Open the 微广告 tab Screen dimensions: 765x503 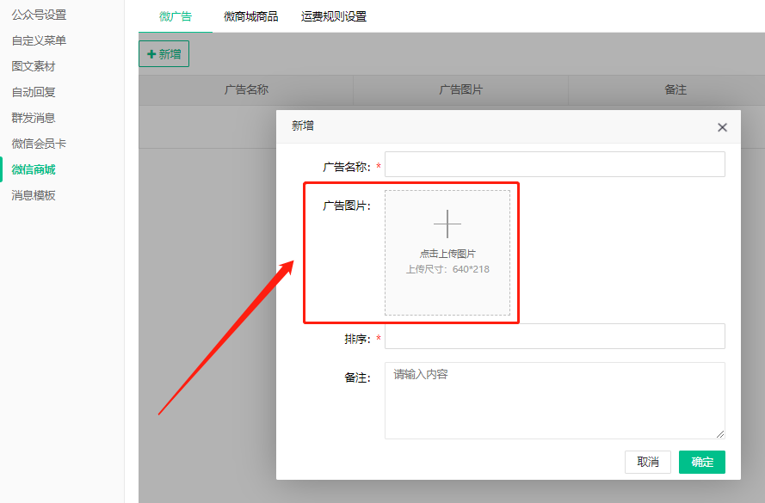176,16
